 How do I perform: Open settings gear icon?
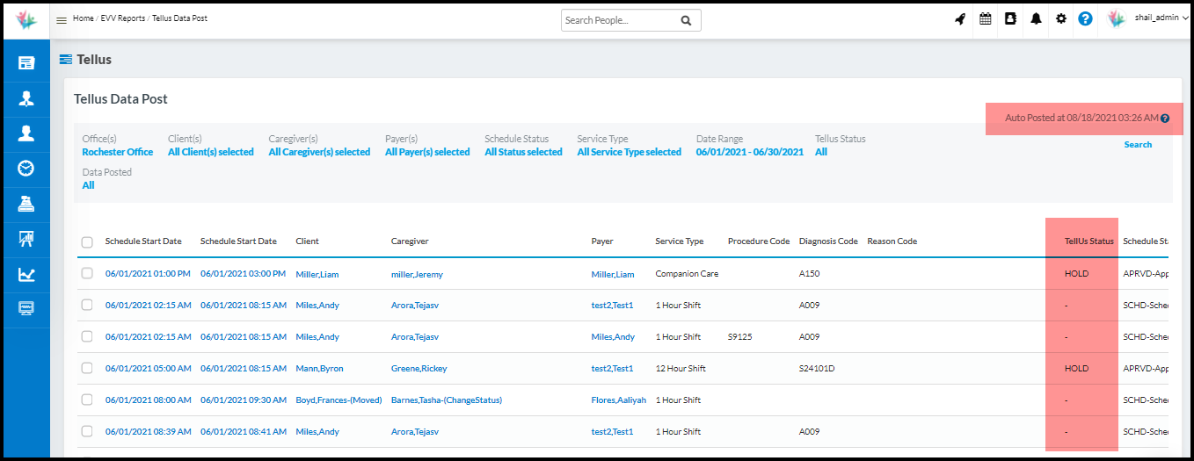pos(1061,19)
